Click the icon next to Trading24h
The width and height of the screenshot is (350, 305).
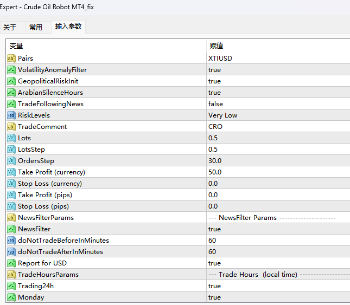point(11,286)
